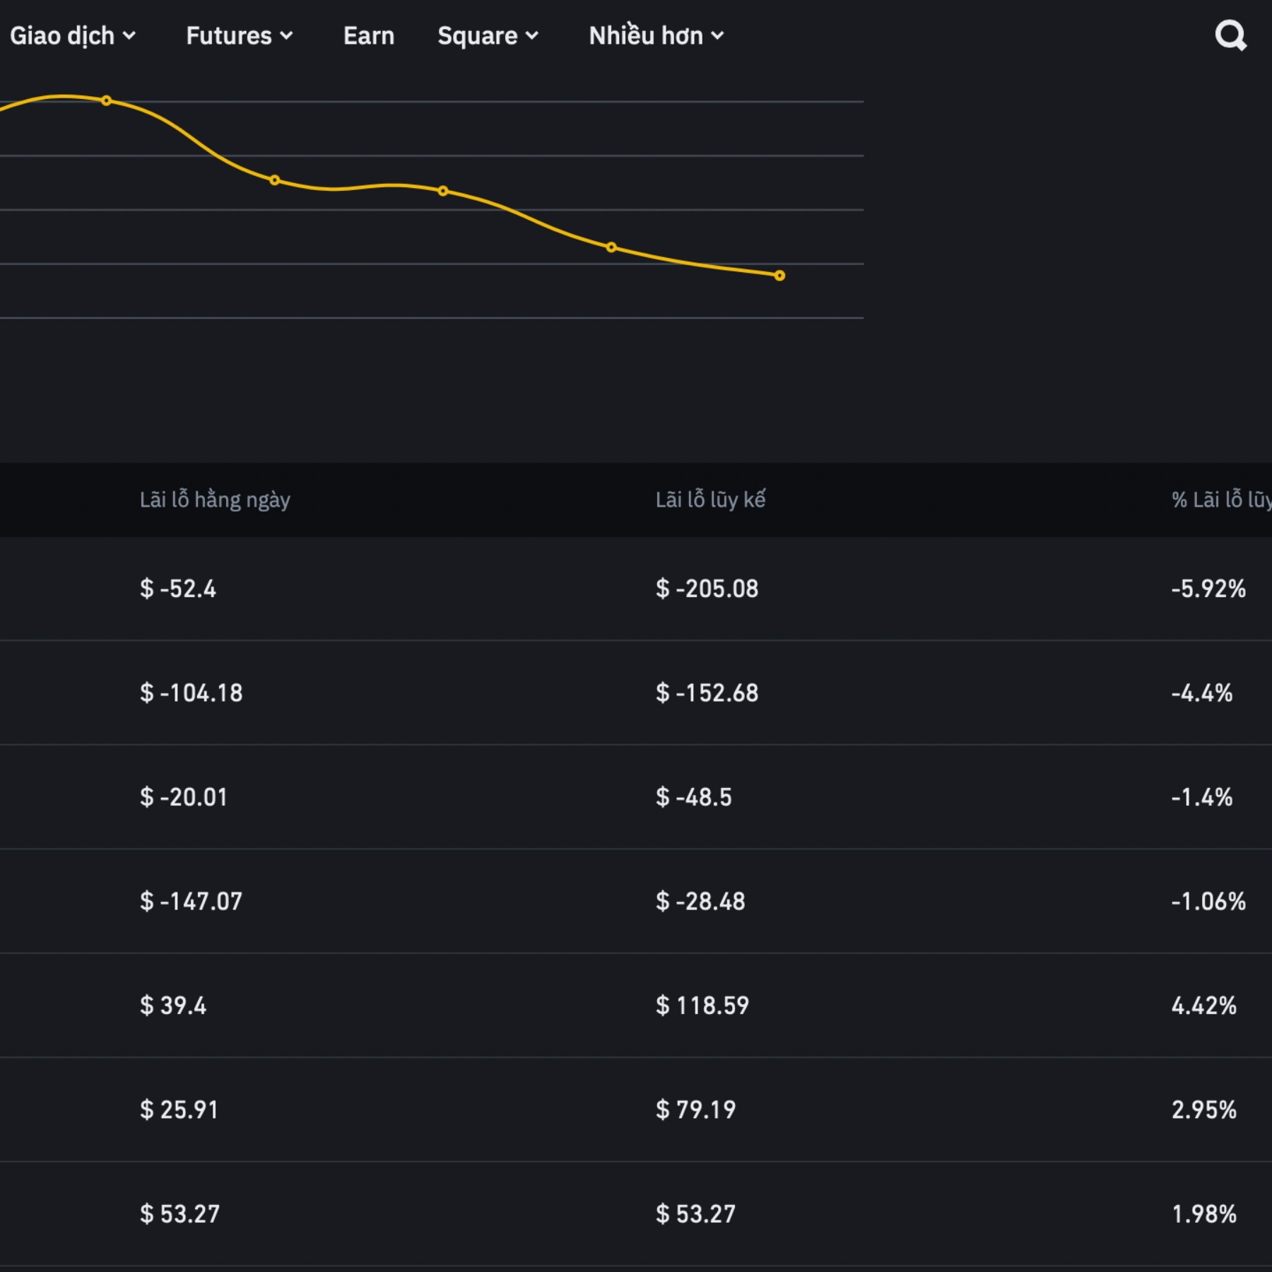Viewport: 1272px width, 1272px height.
Task: Select the $ 118.59 cumulative profit value
Action: tap(702, 1005)
